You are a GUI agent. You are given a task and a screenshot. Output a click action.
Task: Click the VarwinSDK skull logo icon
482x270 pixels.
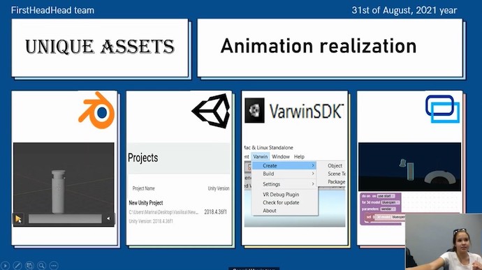click(x=254, y=110)
